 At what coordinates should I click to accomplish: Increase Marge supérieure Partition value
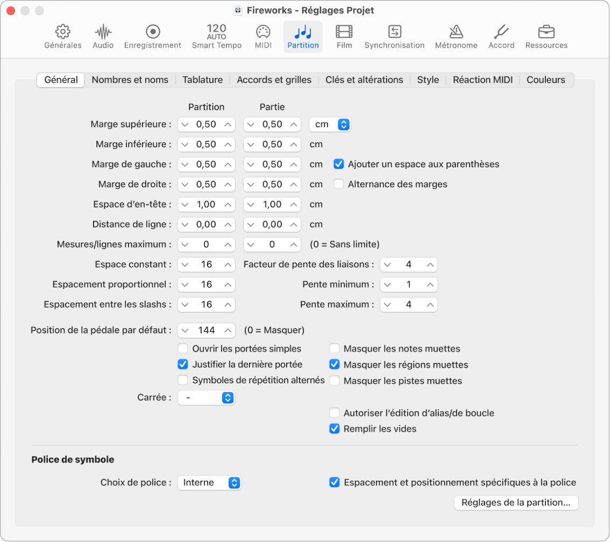point(228,125)
